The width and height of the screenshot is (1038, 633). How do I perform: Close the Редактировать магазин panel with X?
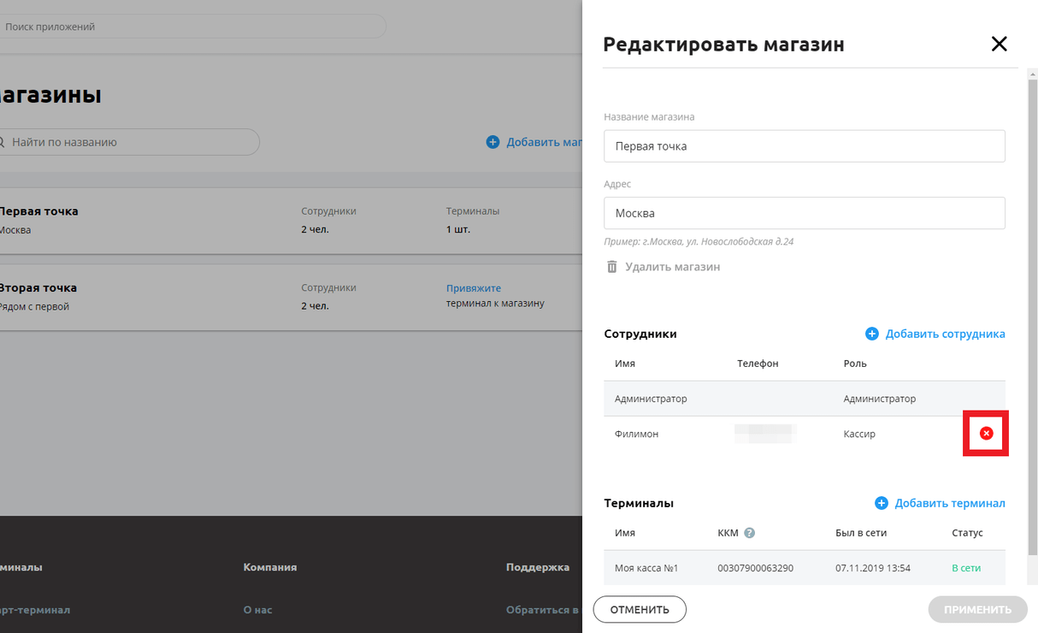999,44
